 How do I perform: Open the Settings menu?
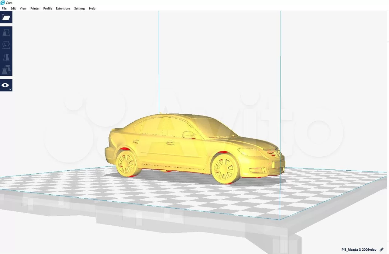point(79,8)
